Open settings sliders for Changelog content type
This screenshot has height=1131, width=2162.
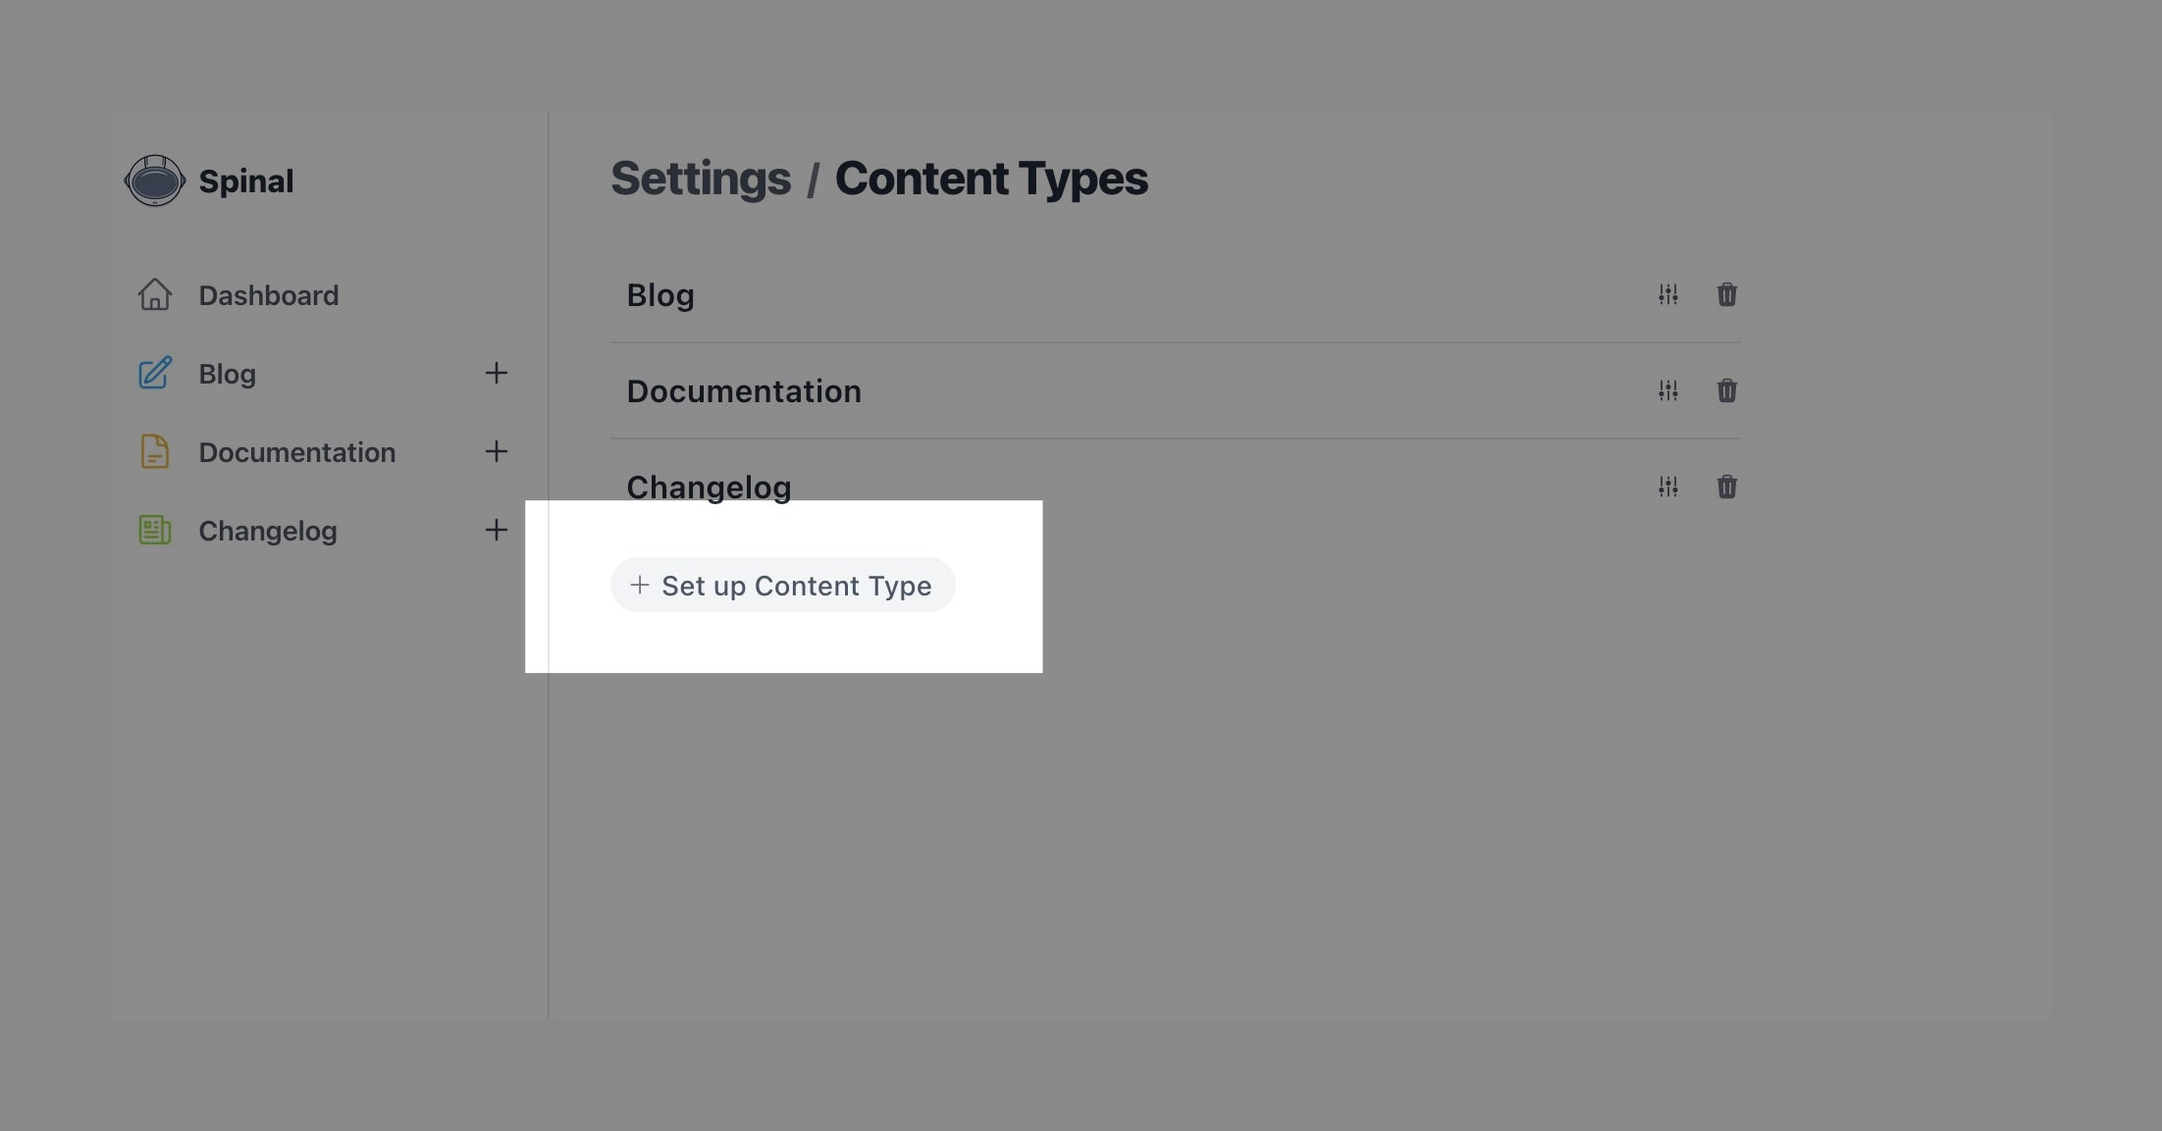coord(1667,487)
